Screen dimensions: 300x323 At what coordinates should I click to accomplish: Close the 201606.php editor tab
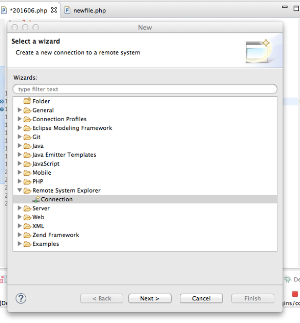coord(54,10)
